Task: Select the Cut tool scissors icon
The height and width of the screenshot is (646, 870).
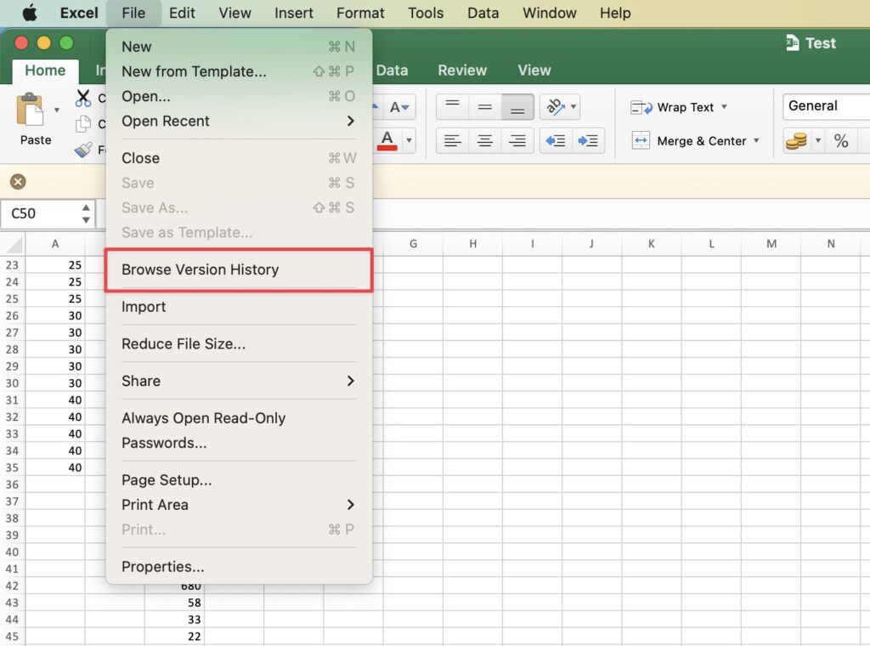Action: [x=83, y=98]
